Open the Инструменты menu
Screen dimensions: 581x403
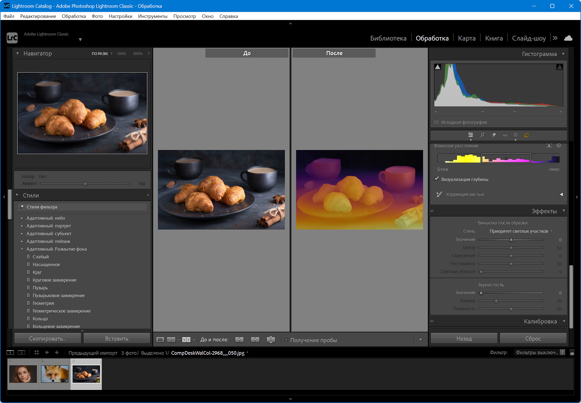pyautogui.click(x=153, y=16)
